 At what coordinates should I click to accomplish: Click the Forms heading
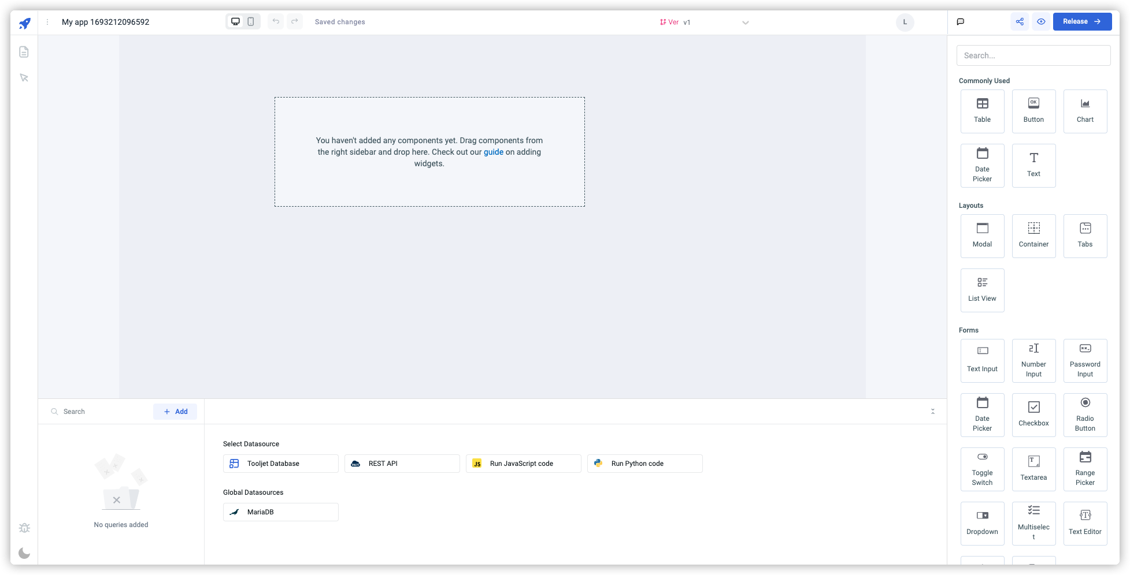968,330
